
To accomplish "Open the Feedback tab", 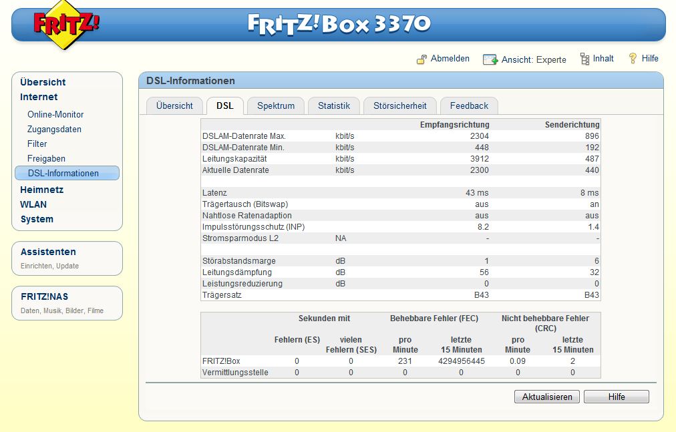I will [469, 105].
